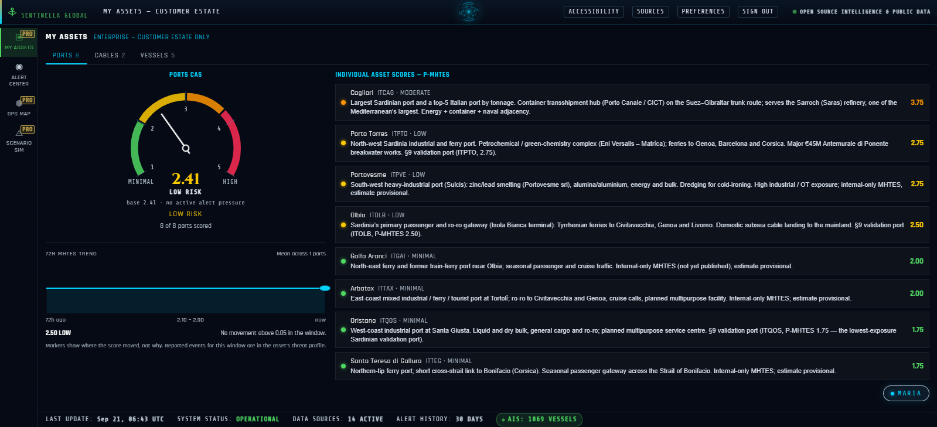The height and width of the screenshot is (427, 937).
Task: Select the Cagliari ITCAG asset row
Action: coord(632,102)
